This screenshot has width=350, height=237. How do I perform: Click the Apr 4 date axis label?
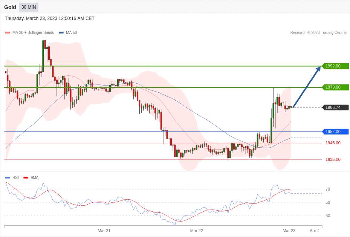[x=315, y=231]
